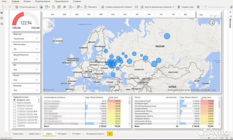Click the SQL Server source icon
Image resolution: width=233 pixels, height=140 pixels.
(x=53, y=7)
